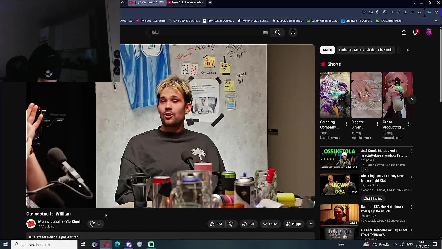Open browser easy setup menu icon

click(x=412, y=12)
